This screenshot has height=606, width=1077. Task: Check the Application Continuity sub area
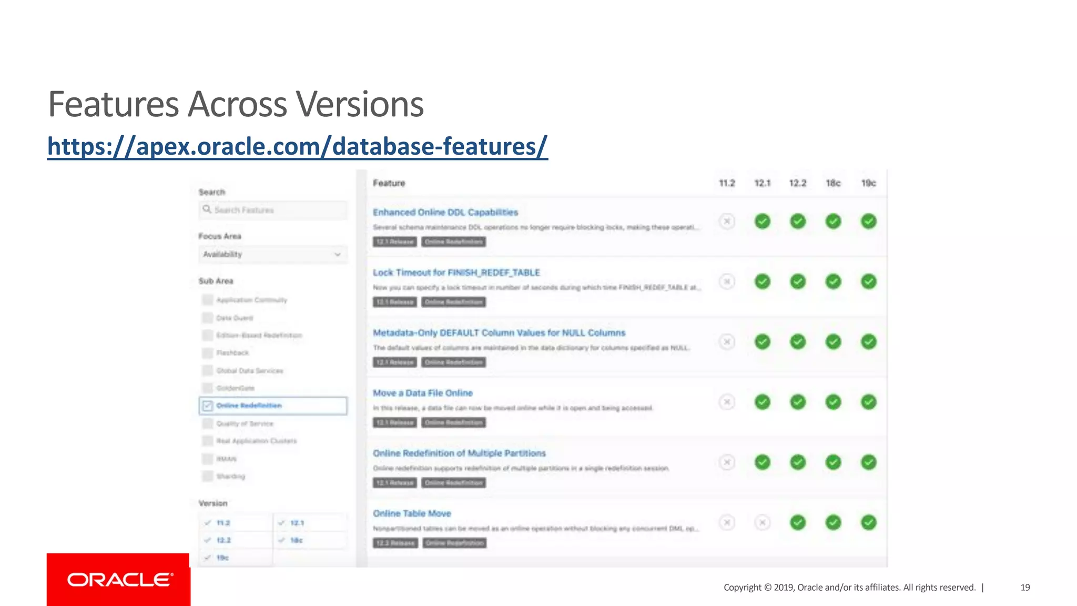[208, 300]
